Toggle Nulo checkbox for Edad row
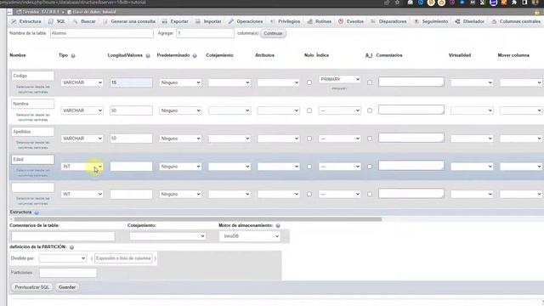The width and height of the screenshot is (544, 306). 309,167
